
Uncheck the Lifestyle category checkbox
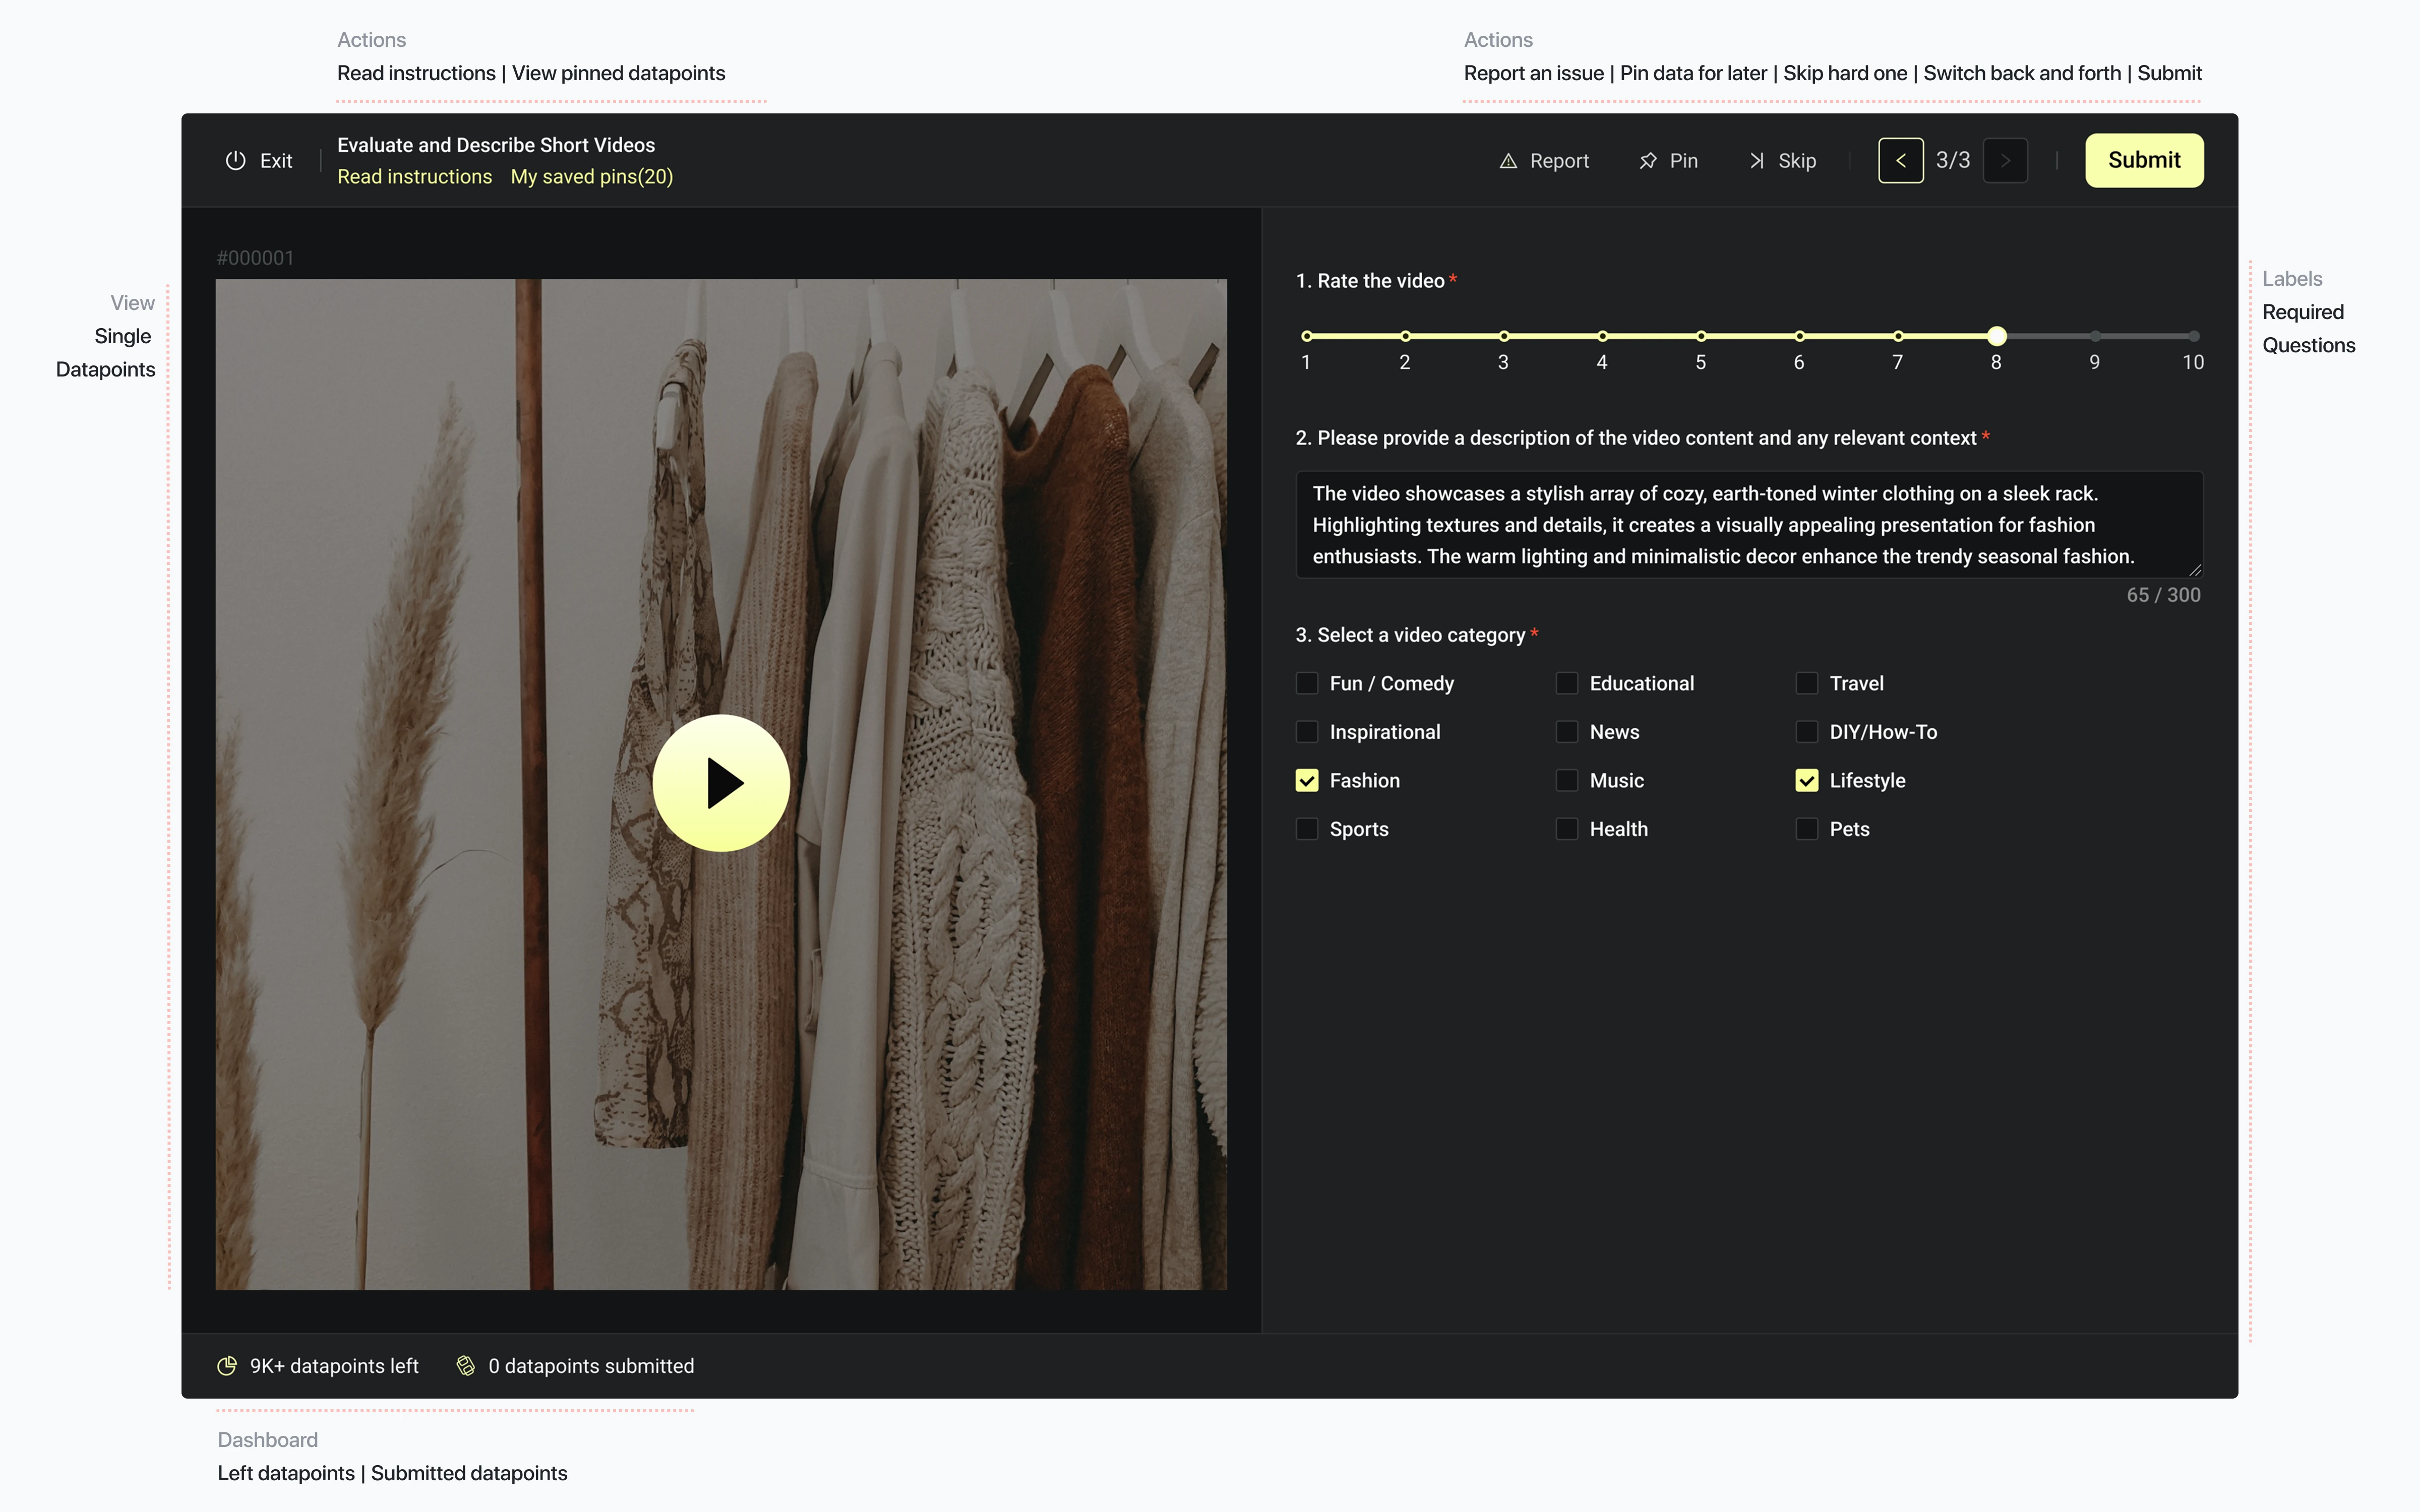(x=1806, y=781)
